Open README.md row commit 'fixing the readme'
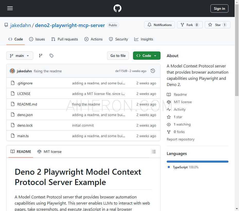 (x=86, y=104)
